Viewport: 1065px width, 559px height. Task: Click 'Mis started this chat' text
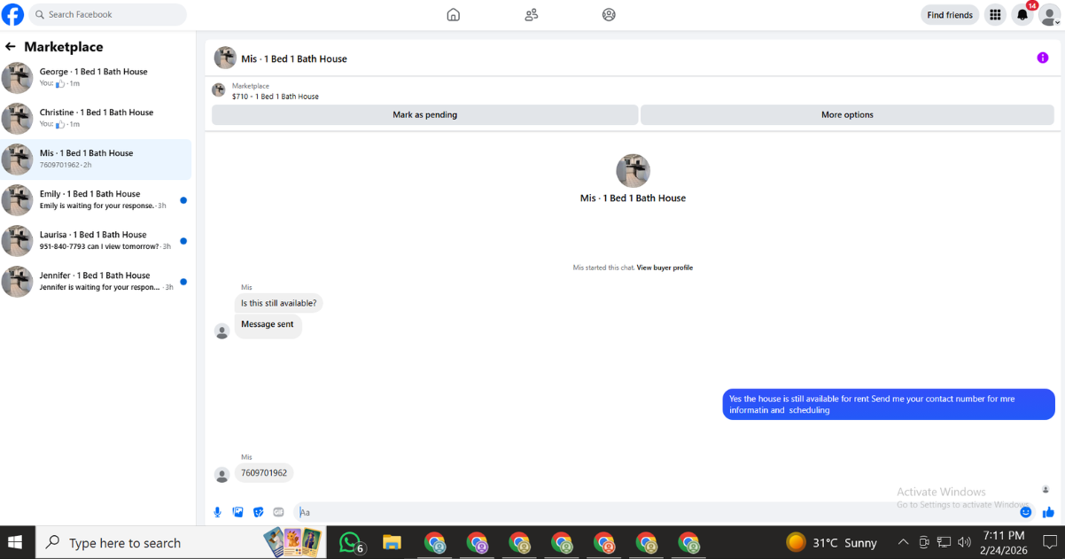pyautogui.click(x=603, y=268)
